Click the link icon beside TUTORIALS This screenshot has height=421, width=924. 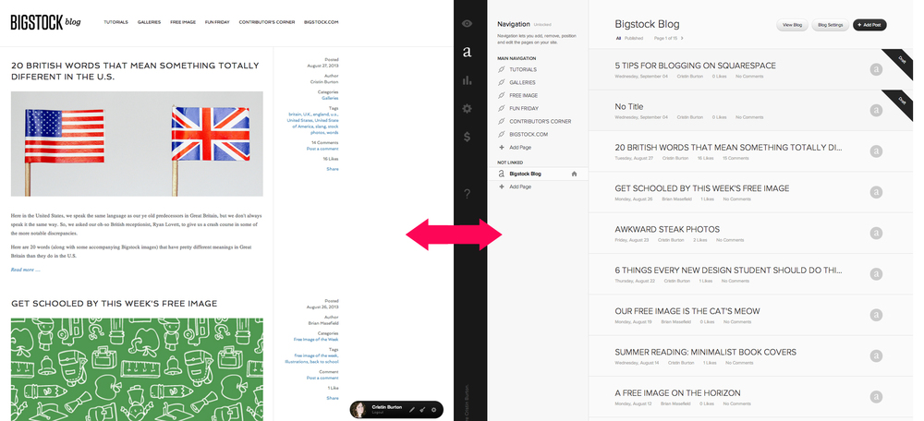502,69
